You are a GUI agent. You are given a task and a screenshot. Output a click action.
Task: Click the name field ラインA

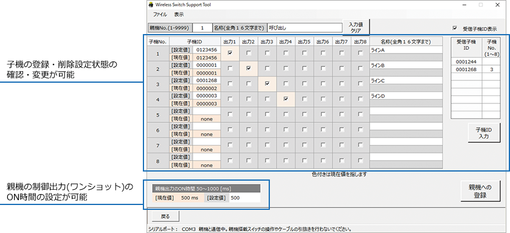[406, 50]
